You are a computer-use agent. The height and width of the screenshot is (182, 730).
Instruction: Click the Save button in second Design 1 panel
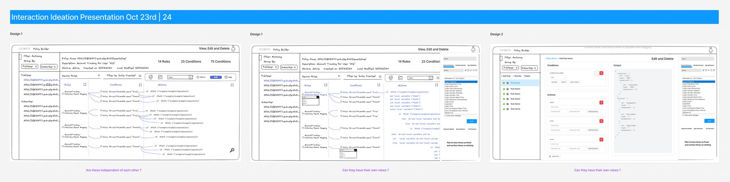472,121
